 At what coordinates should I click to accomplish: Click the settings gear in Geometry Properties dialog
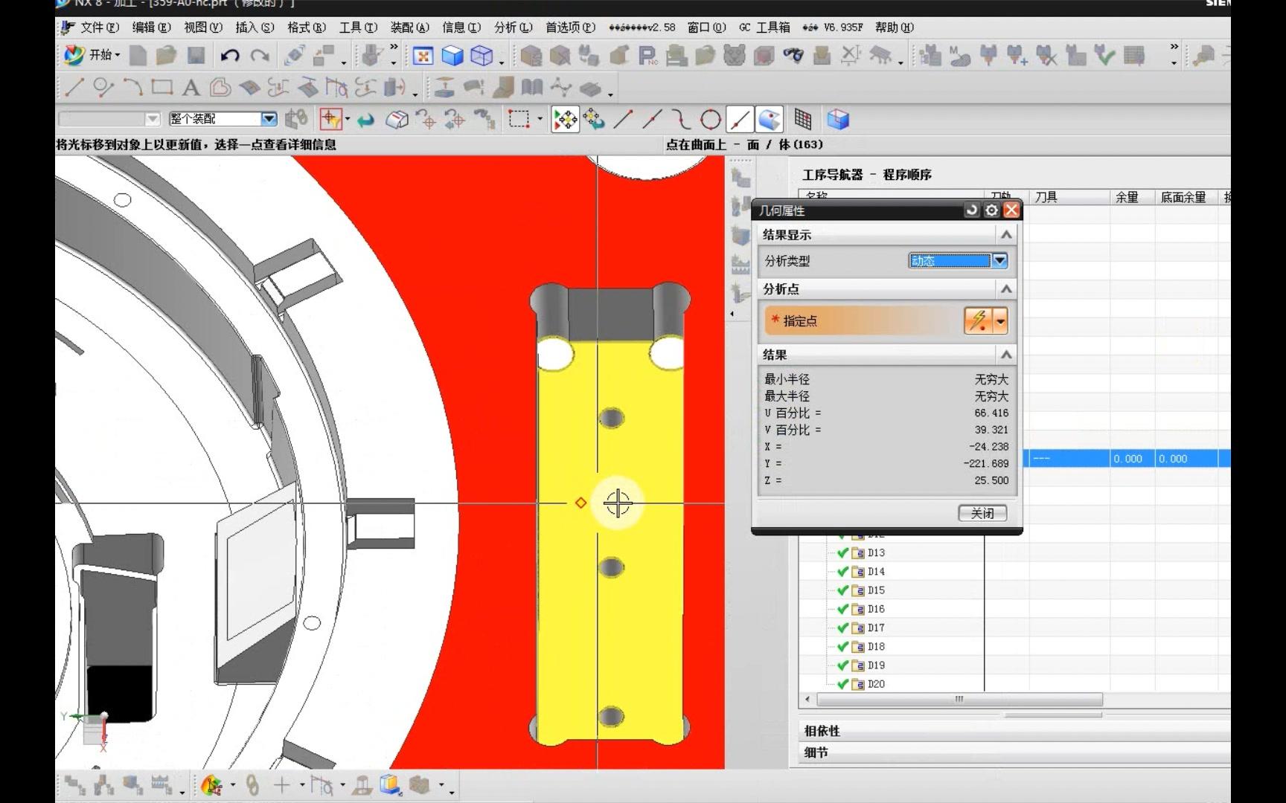pyautogui.click(x=991, y=210)
